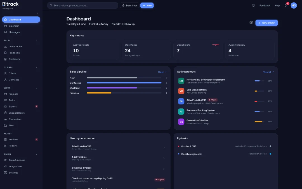Image resolution: width=302 pixels, height=189 pixels.
Task: Open the Credentials lock icon
Action: (5, 119)
